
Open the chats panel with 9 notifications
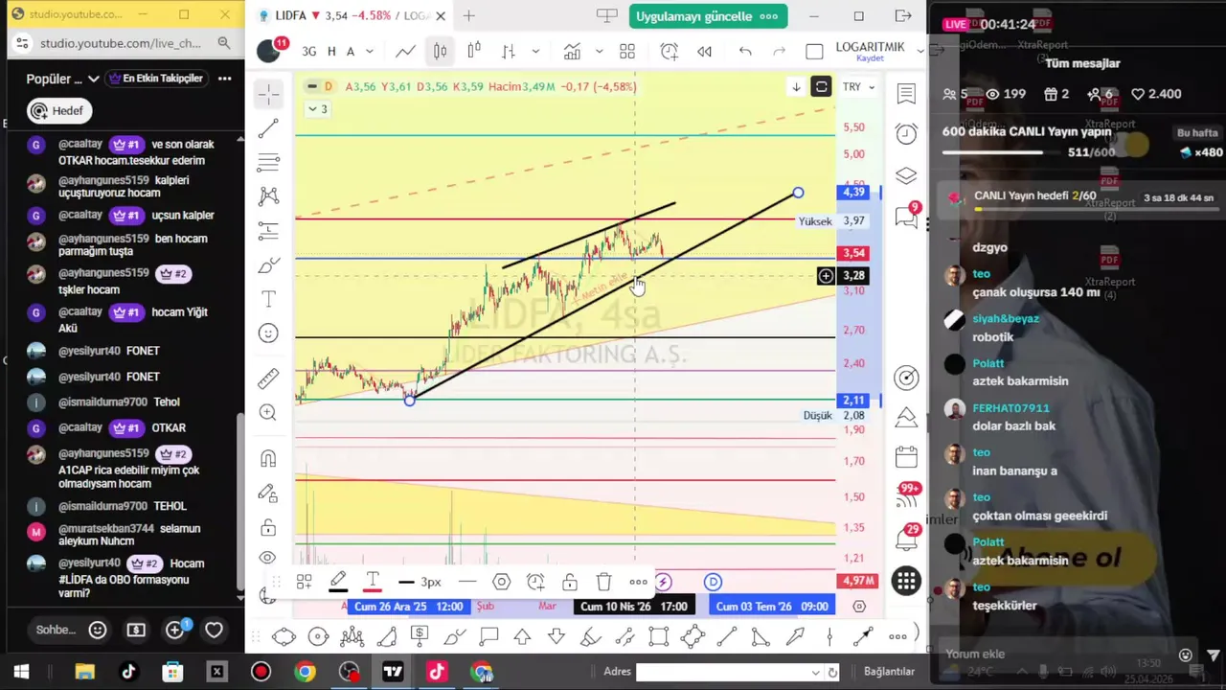906,217
